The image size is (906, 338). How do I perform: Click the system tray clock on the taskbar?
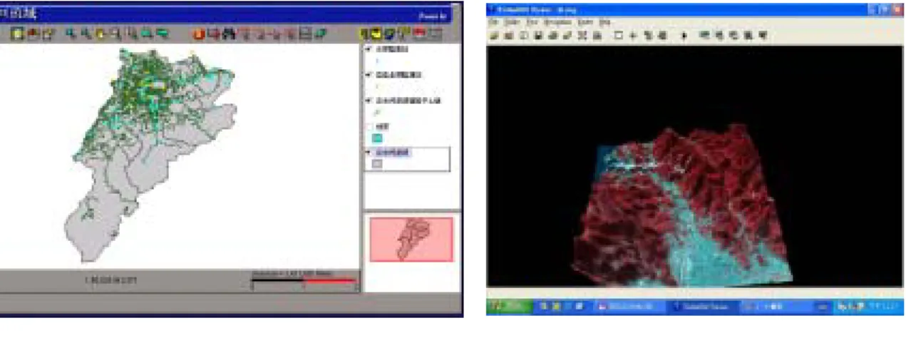pos(884,307)
